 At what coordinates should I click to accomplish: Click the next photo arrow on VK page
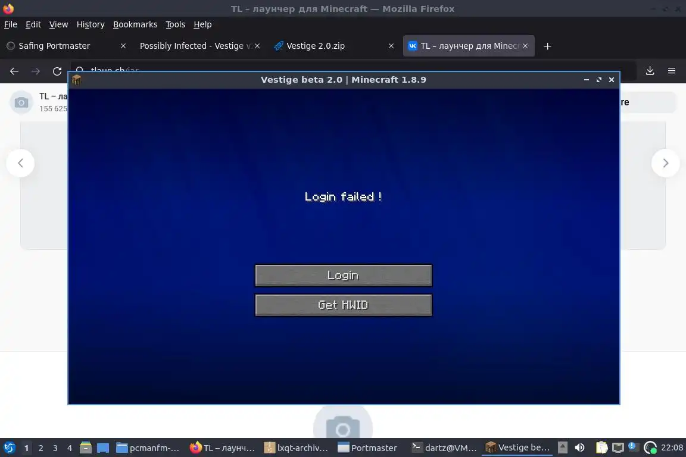pyautogui.click(x=665, y=163)
